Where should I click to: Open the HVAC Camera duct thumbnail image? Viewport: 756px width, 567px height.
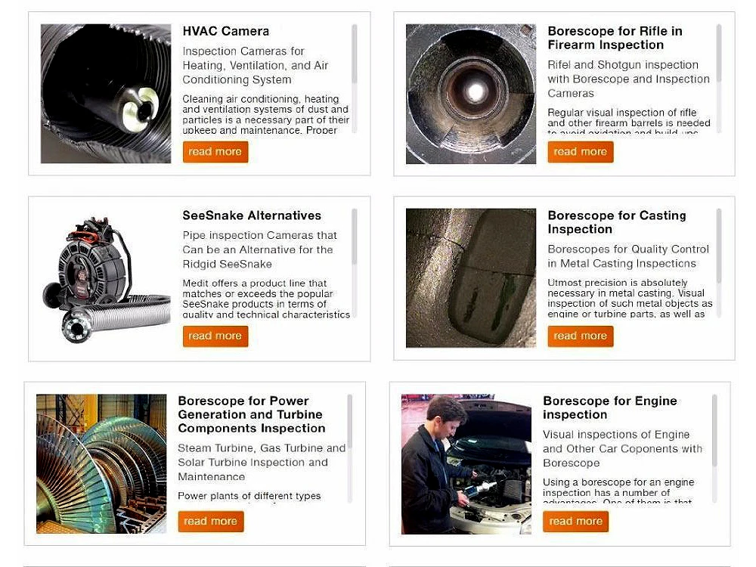point(106,94)
